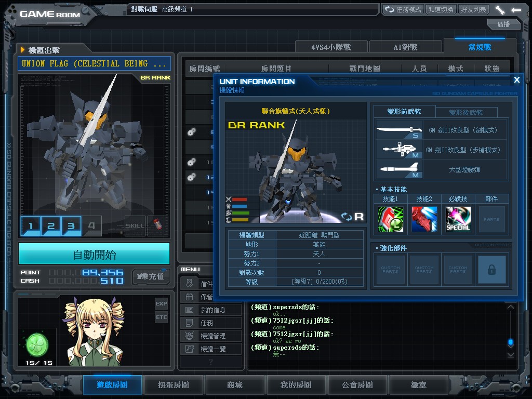The image size is (532, 399).
Task: Go to 遊戲房間 bottom tab
Action: pos(112,385)
